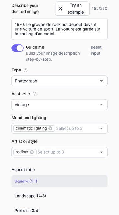Click the Try an example button
Screen dimensions: 119x215
pos(72,9)
